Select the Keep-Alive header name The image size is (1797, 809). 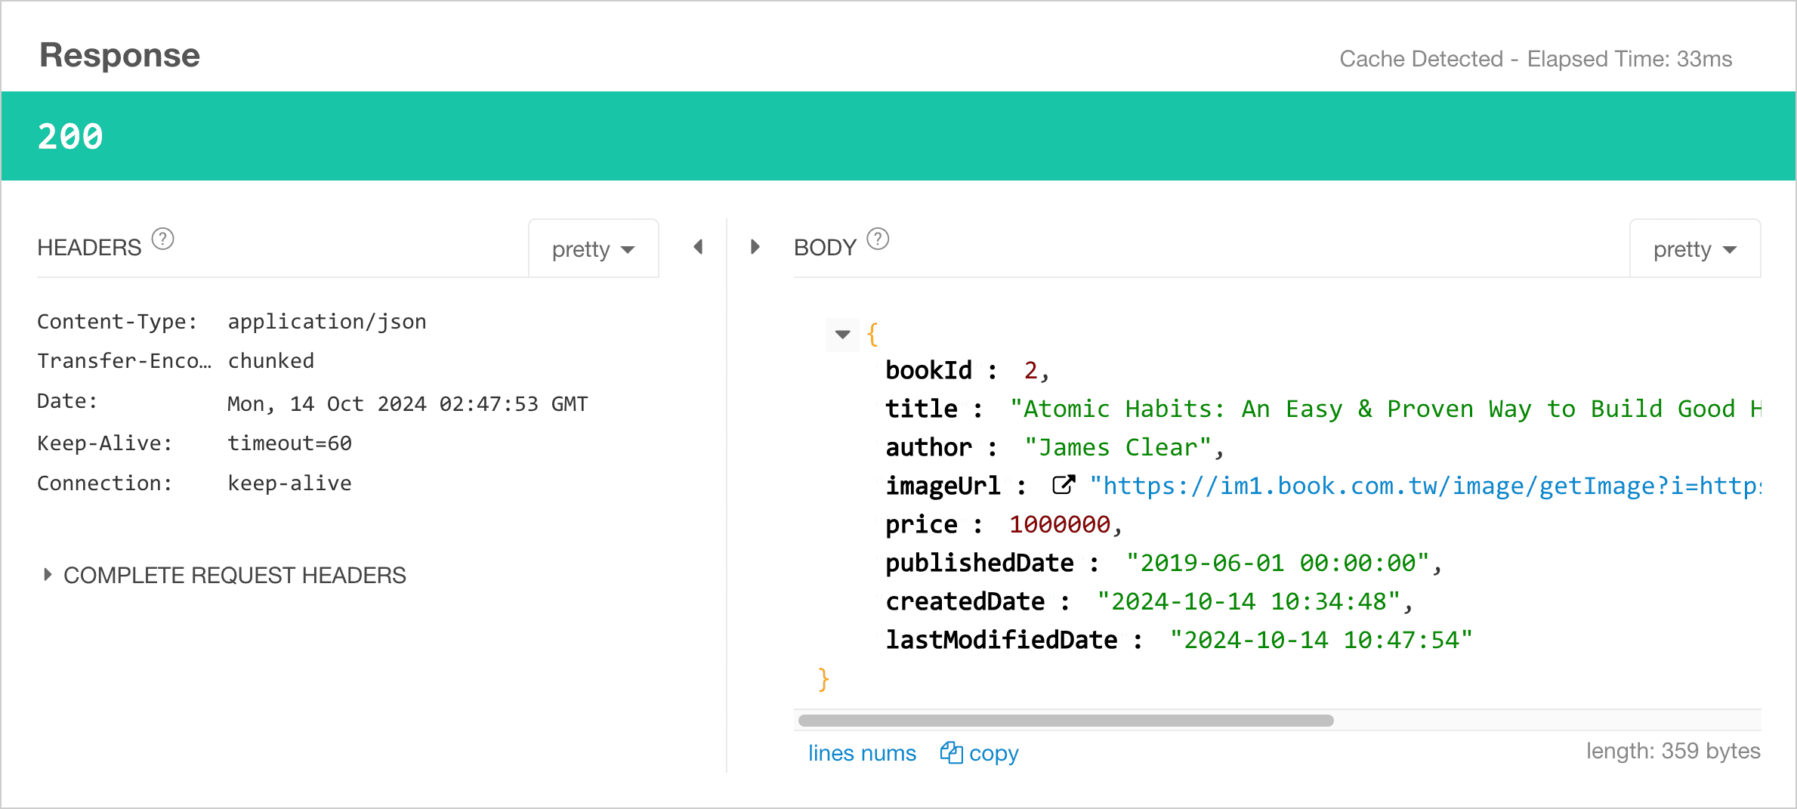tap(105, 443)
